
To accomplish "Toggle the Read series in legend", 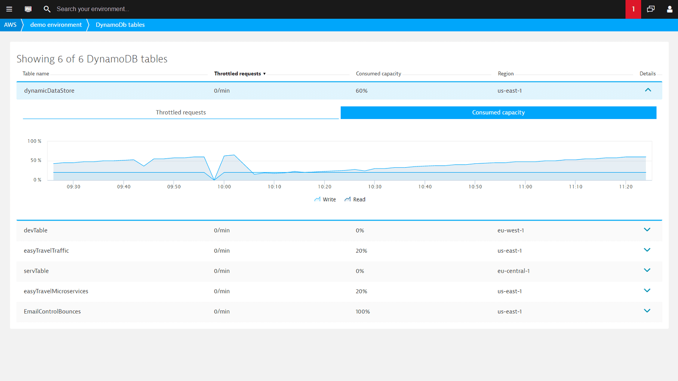I will (x=355, y=199).
